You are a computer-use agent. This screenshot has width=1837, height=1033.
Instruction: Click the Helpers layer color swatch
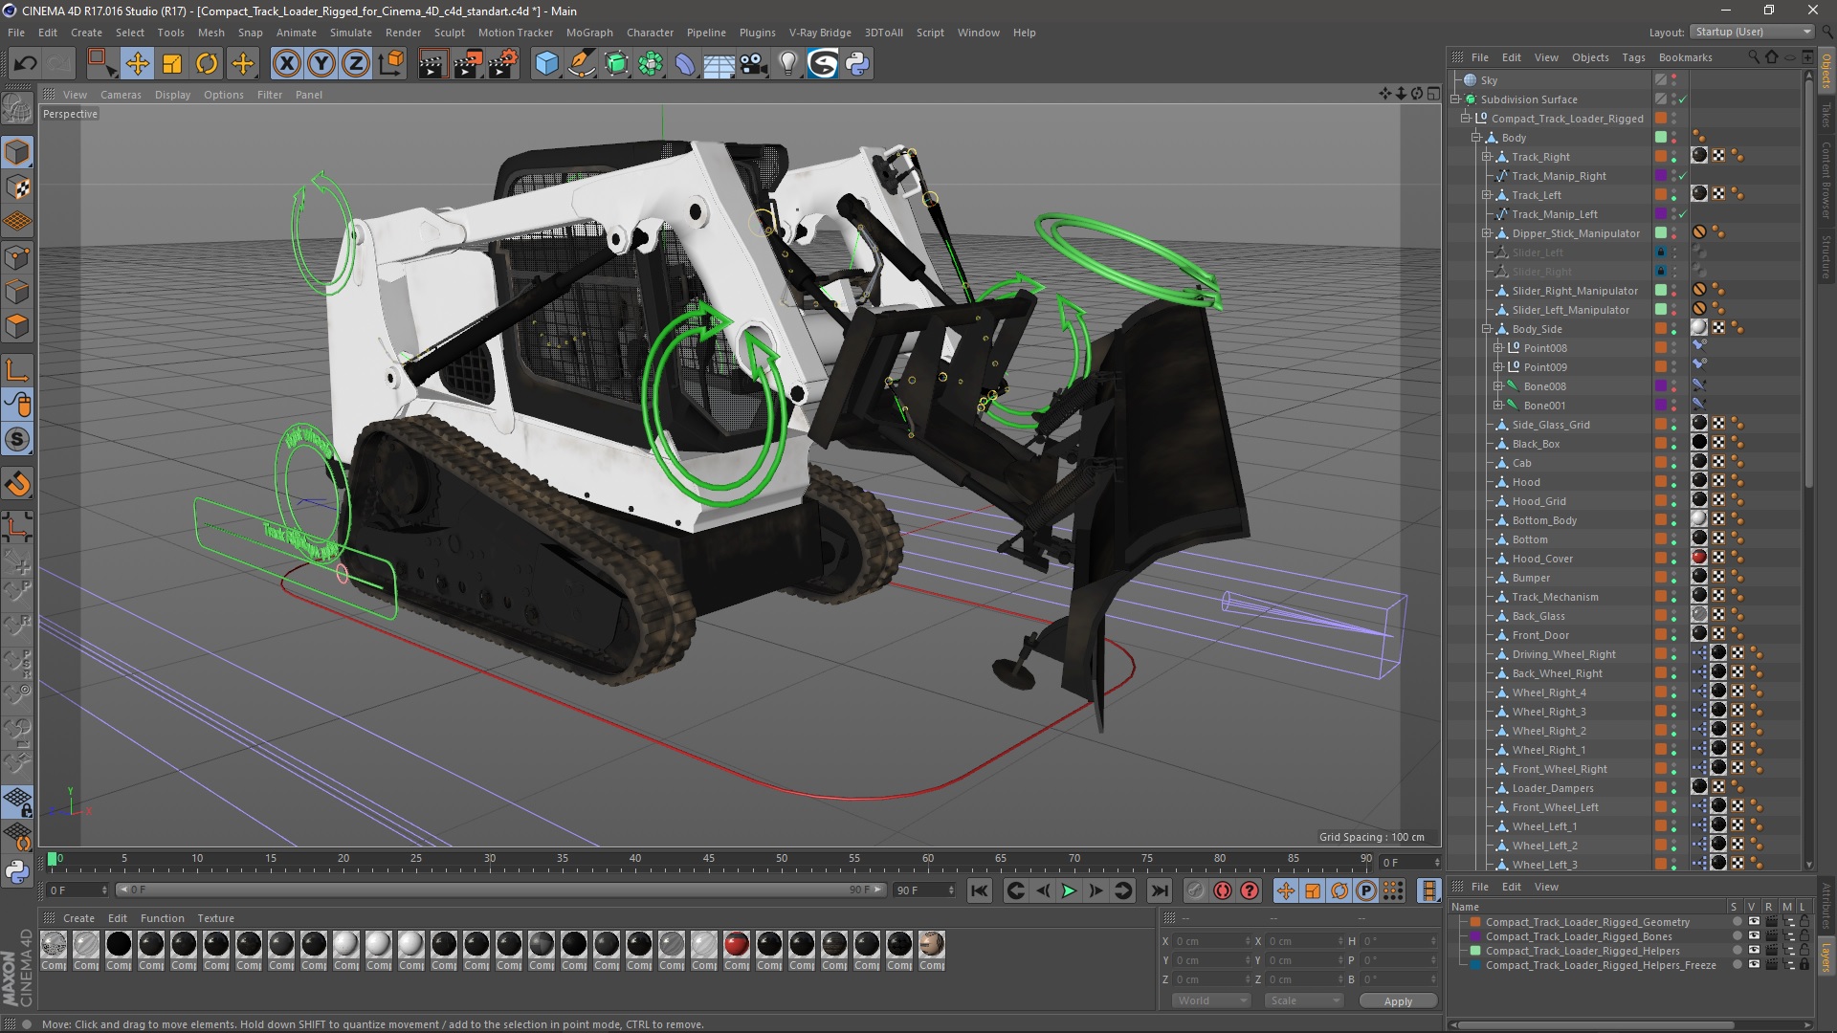click(x=1475, y=951)
